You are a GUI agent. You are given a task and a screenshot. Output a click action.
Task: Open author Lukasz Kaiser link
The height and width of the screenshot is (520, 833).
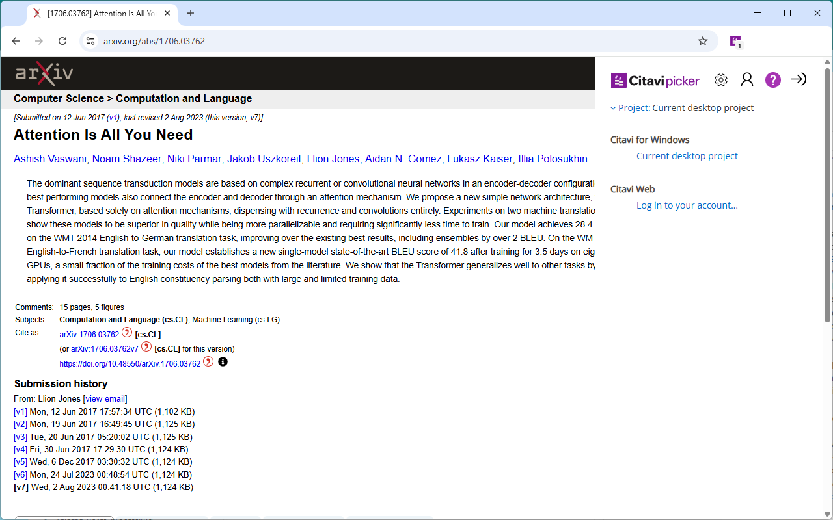[x=480, y=159]
